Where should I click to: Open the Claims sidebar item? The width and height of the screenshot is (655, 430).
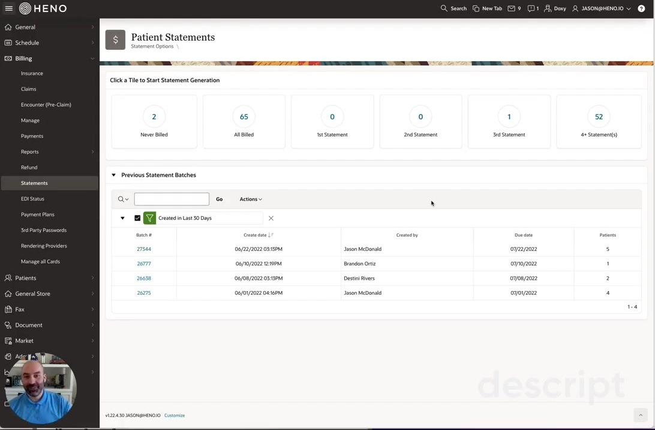click(28, 89)
